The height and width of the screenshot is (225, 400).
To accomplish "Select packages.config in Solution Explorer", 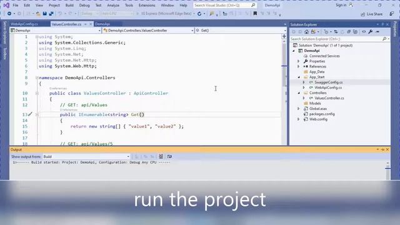I will (322, 114).
